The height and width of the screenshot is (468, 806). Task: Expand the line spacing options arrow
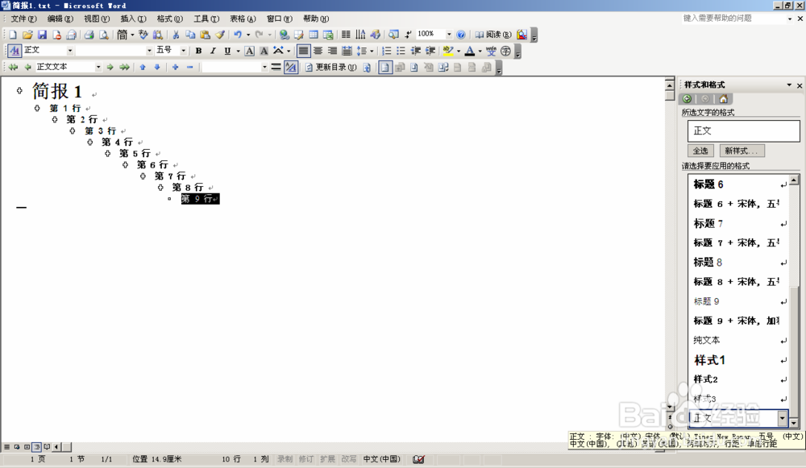tap(372, 51)
